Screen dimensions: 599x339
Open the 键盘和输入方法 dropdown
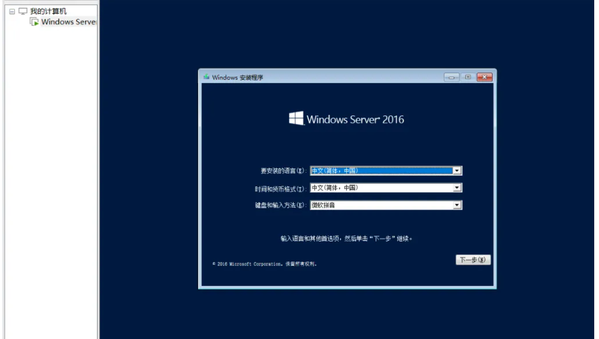coord(457,204)
